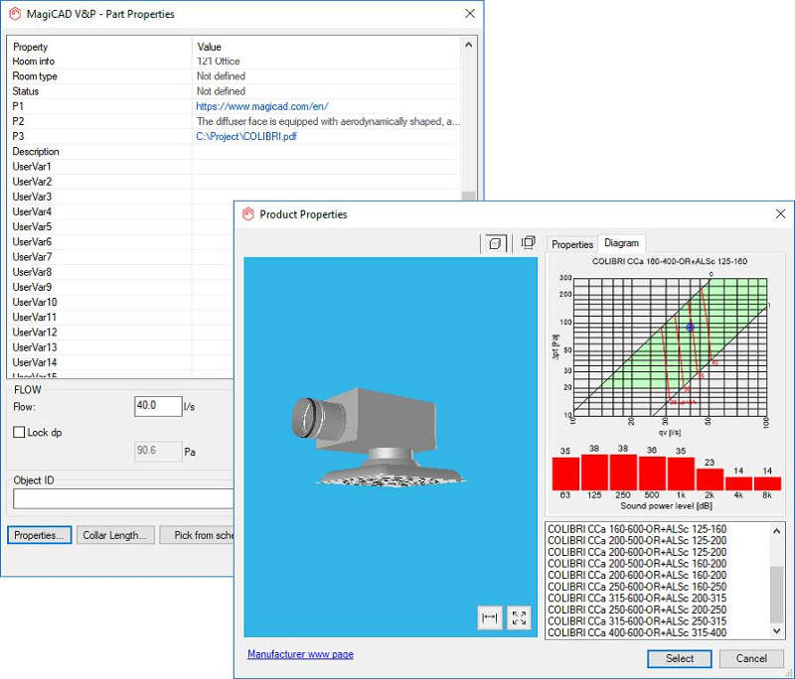Viewport: 795px width, 679px height.
Task: Select COLIBRI CCa 200-600-OR+ALSc 125-200
Action: pos(637,552)
